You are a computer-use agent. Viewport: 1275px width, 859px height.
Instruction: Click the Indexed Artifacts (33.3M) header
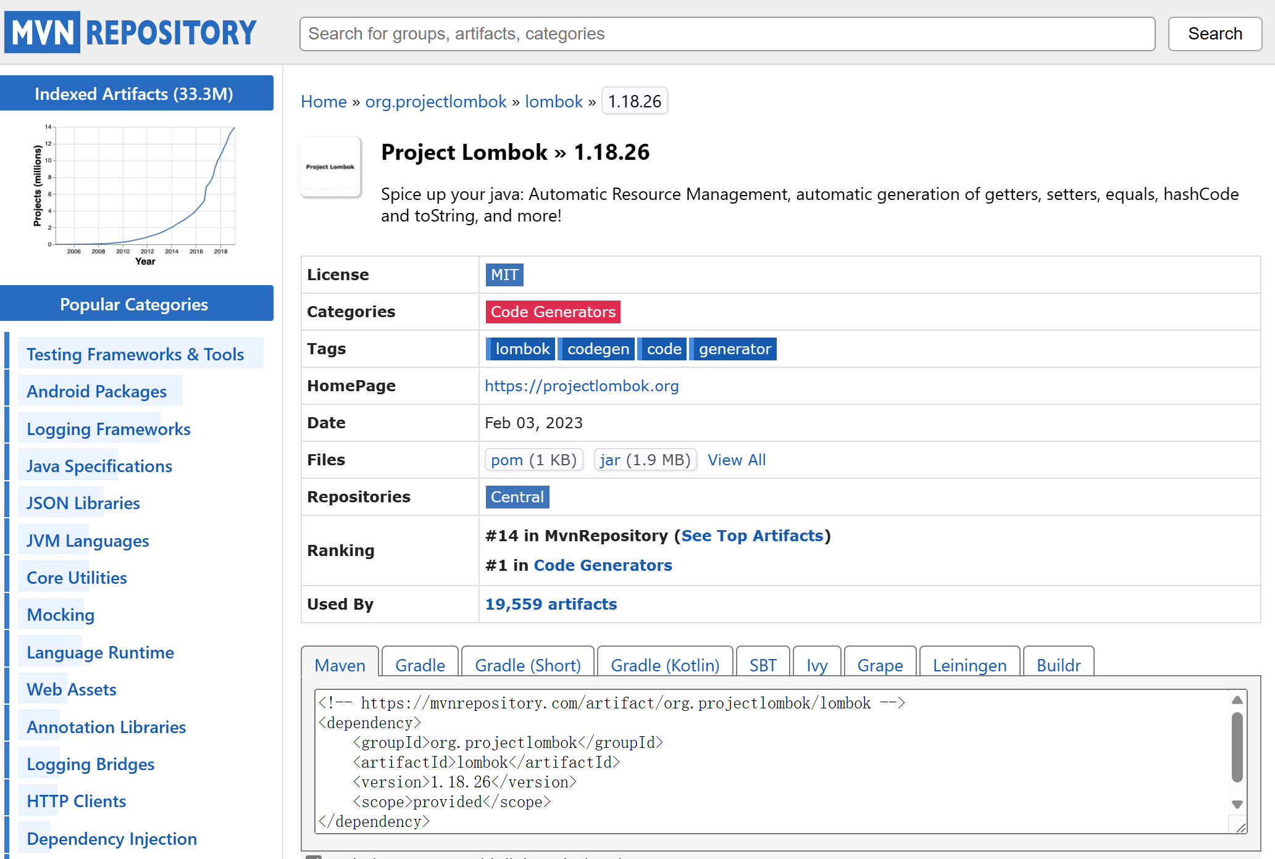tap(136, 93)
